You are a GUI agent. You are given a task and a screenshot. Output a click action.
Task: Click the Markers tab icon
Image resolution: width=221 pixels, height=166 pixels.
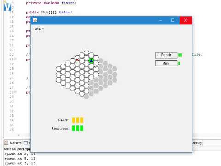point(6,143)
